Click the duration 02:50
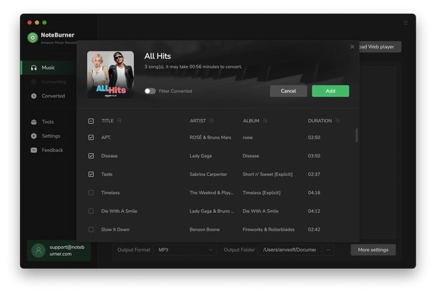Viewport: 436px width, 295px height. coord(314,137)
